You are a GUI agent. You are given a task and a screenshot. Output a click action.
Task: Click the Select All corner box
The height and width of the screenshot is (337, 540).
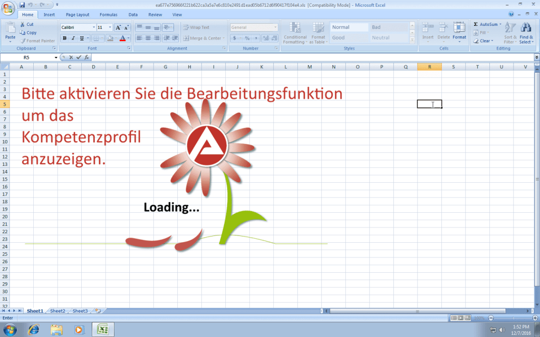(x=5, y=67)
